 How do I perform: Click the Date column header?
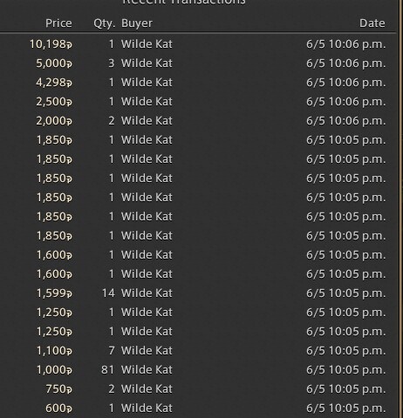coord(372,24)
